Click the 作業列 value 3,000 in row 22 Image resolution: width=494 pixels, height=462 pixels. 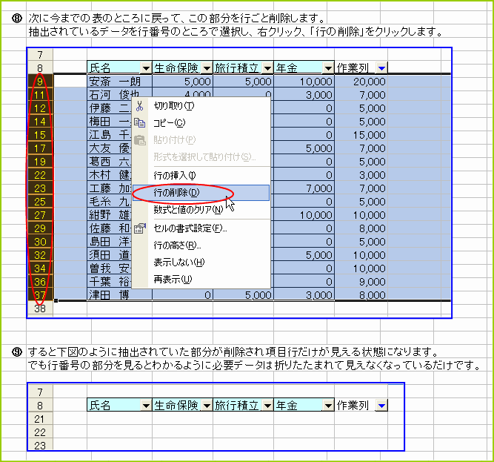361,175
